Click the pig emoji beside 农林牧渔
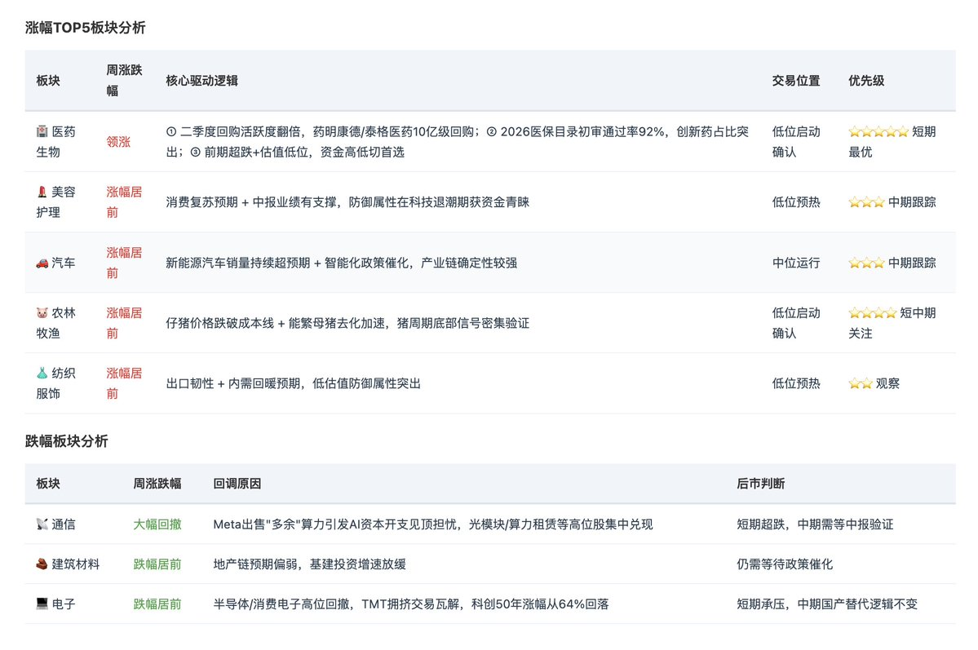 tap(42, 313)
